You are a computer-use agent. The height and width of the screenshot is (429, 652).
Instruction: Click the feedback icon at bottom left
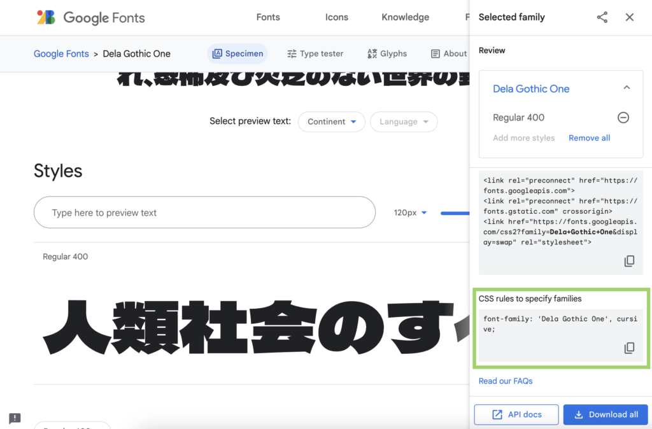[x=15, y=418]
